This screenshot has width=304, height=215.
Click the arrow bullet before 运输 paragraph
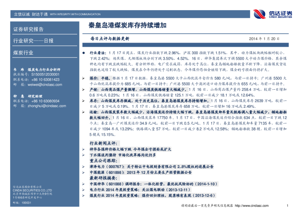tap(84, 112)
